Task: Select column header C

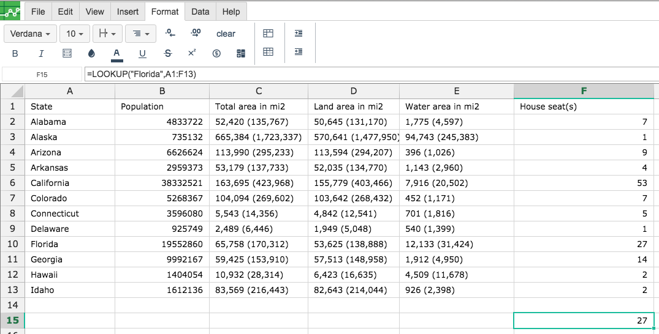Action: 259,91
